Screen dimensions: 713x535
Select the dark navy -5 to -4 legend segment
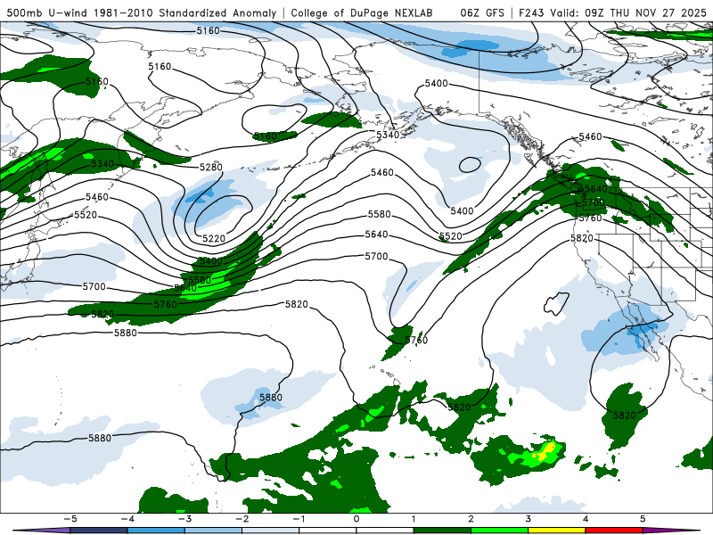pyautogui.click(x=99, y=531)
